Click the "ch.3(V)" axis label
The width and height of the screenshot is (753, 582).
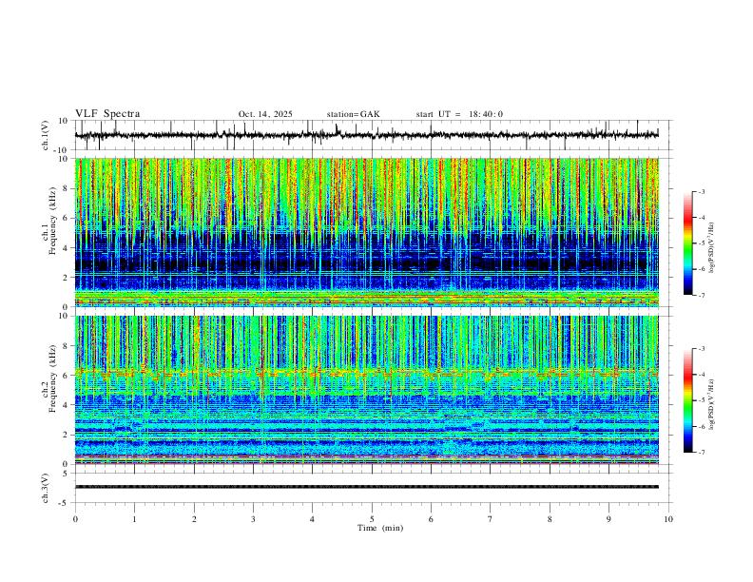coord(46,488)
